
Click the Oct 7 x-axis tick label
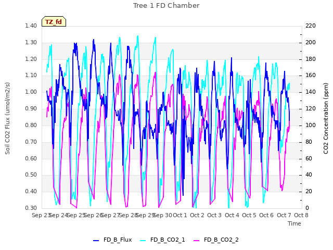pos(284,215)
